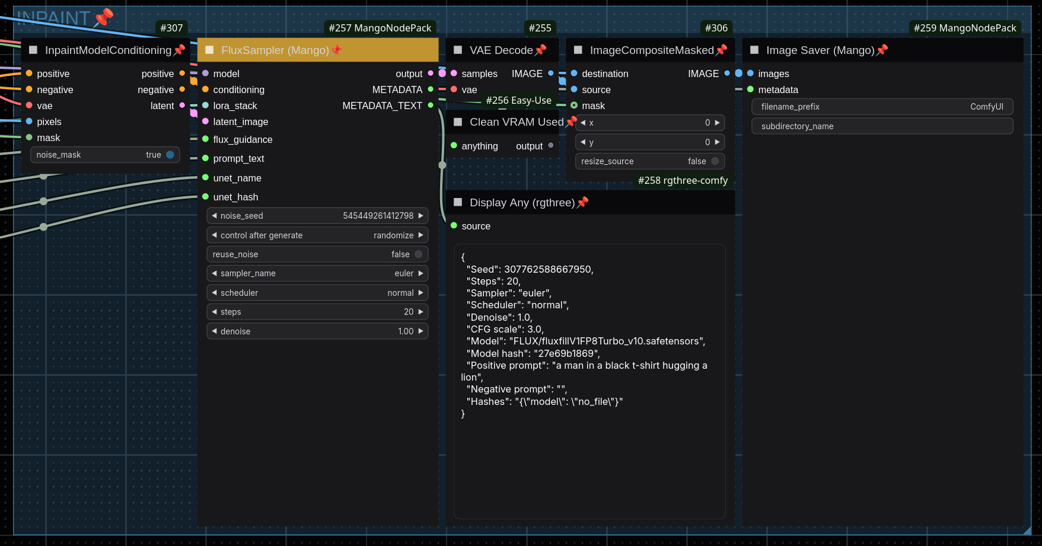Toggle the noise_mask switch off
This screenshot has width=1042, height=546.
point(170,155)
